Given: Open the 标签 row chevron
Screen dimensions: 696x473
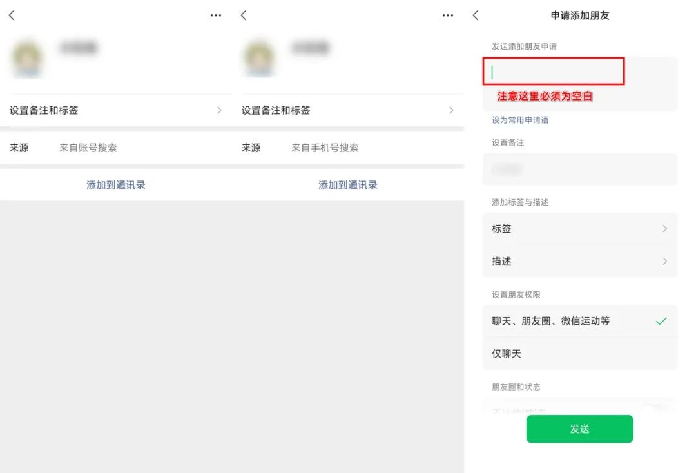Looking at the screenshot, I should pyautogui.click(x=664, y=229).
